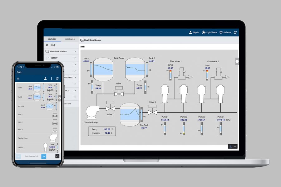
Task: Go to Home in the sidebar
Action: coord(52,45)
